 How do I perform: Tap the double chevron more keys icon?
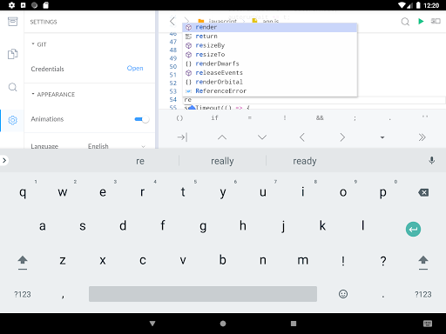(422, 137)
